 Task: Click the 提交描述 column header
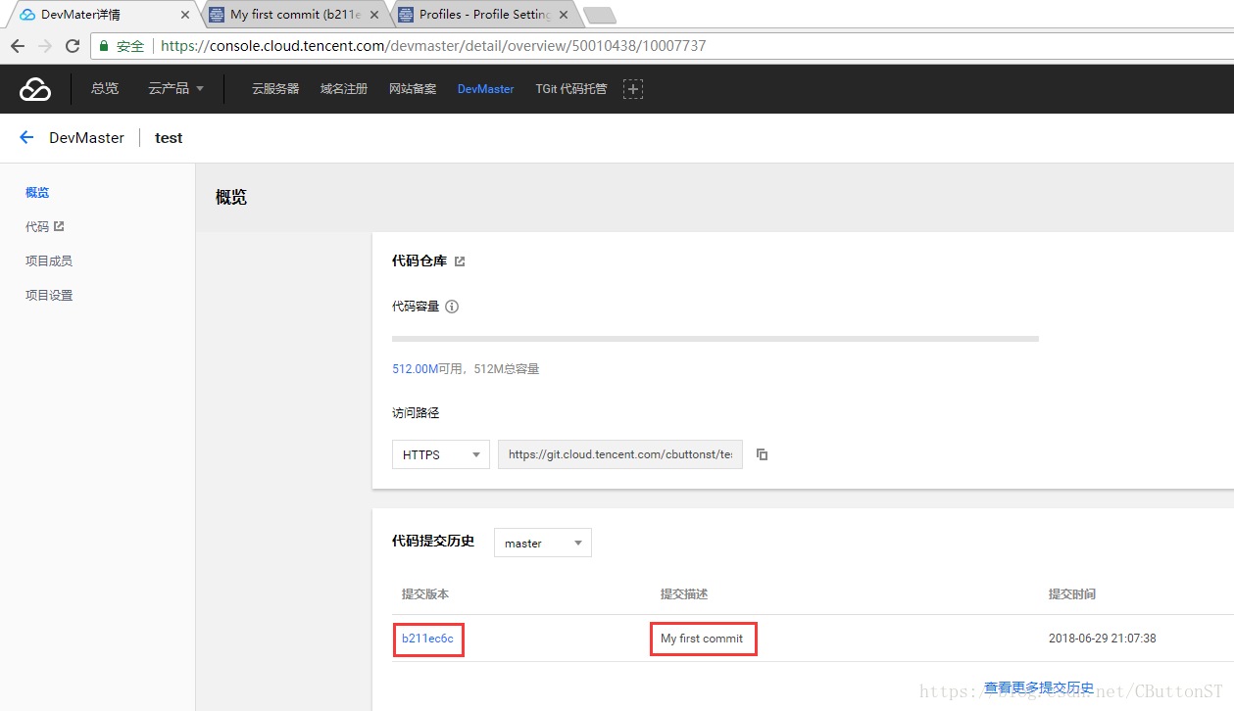click(684, 594)
